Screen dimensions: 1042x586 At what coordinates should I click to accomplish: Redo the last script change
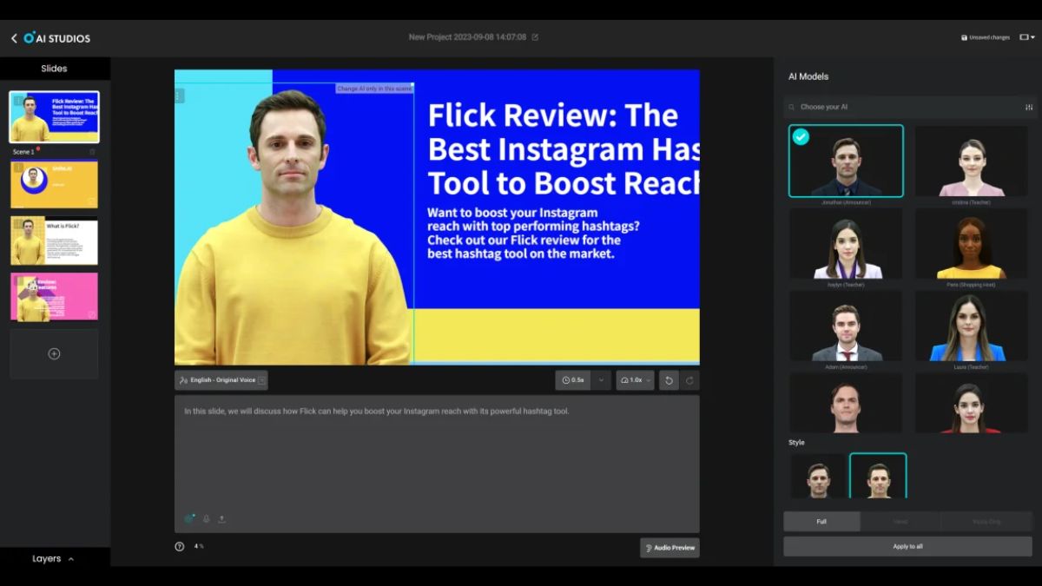pos(689,380)
